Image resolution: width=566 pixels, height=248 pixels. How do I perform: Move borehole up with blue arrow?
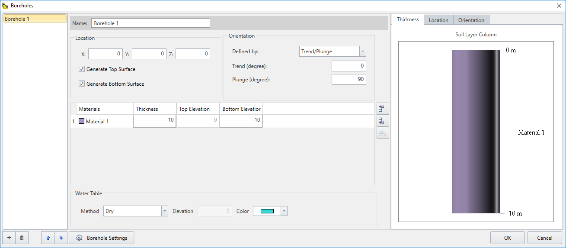coord(48,238)
